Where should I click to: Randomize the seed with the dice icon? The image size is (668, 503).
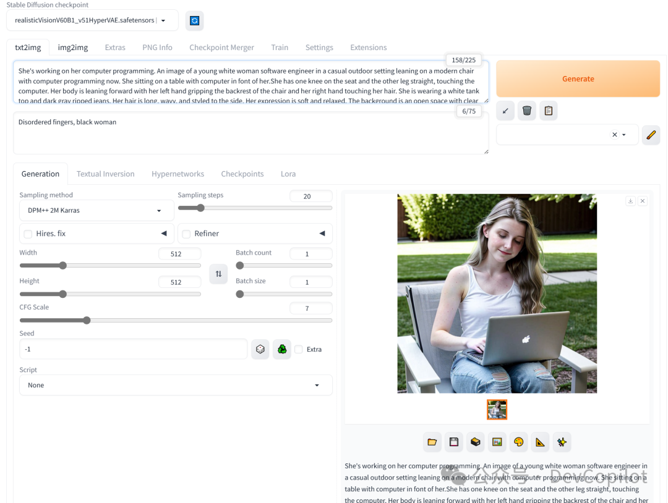pyautogui.click(x=260, y=349)
